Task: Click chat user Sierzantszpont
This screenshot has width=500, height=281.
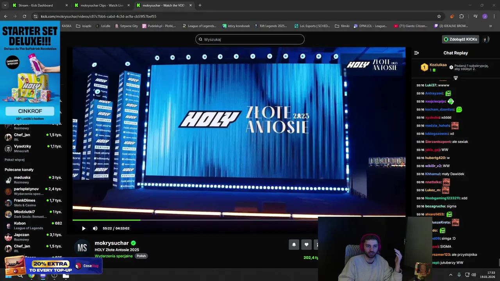Action: tap(437, 142)
